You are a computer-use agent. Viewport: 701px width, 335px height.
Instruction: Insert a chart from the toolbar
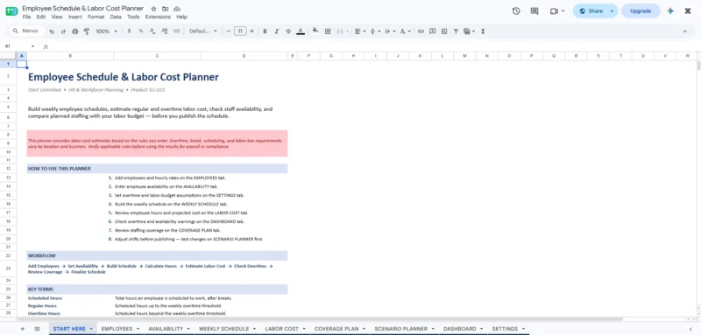pyautogui.click(x=444, y=31)
